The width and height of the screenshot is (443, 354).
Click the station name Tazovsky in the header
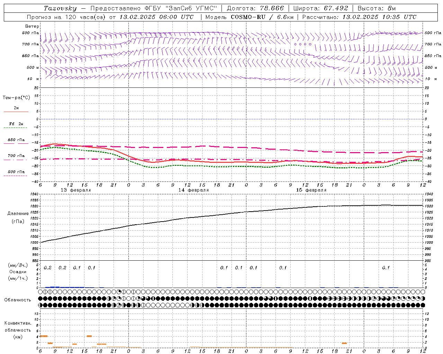pyautogui.click(x=60, y=8)
